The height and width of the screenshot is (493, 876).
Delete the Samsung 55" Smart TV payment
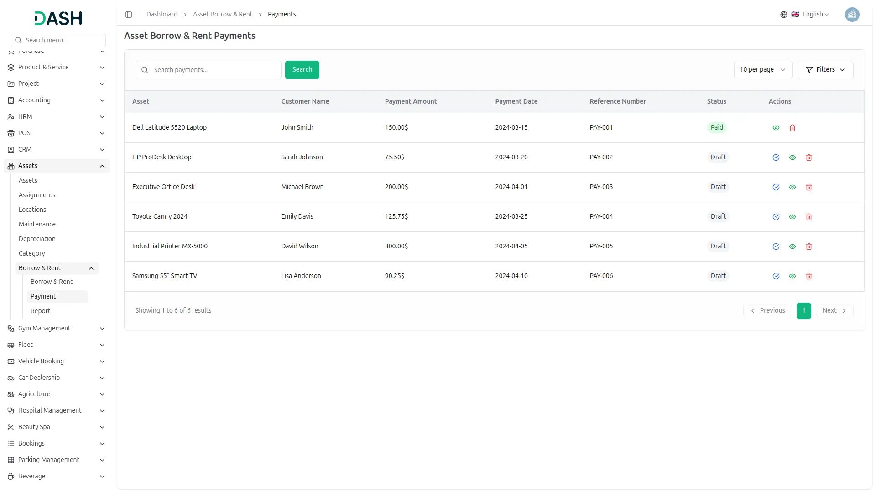[x=809, y=276]
